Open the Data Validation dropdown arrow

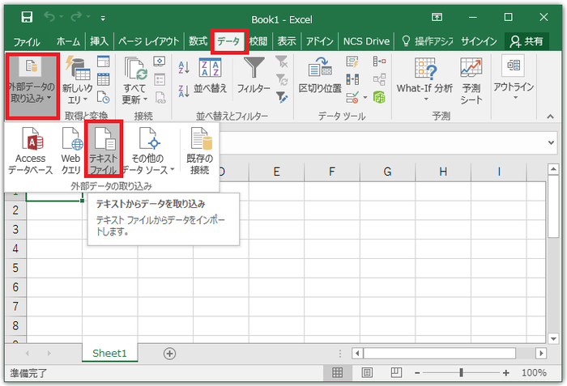pos(365,97)
